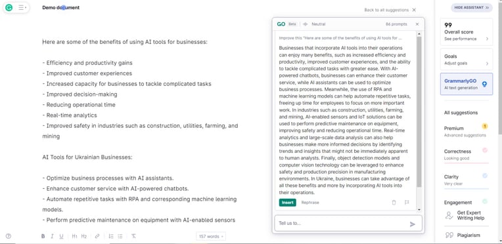
Task: Create a bulleted list
Action: [120, 236]
